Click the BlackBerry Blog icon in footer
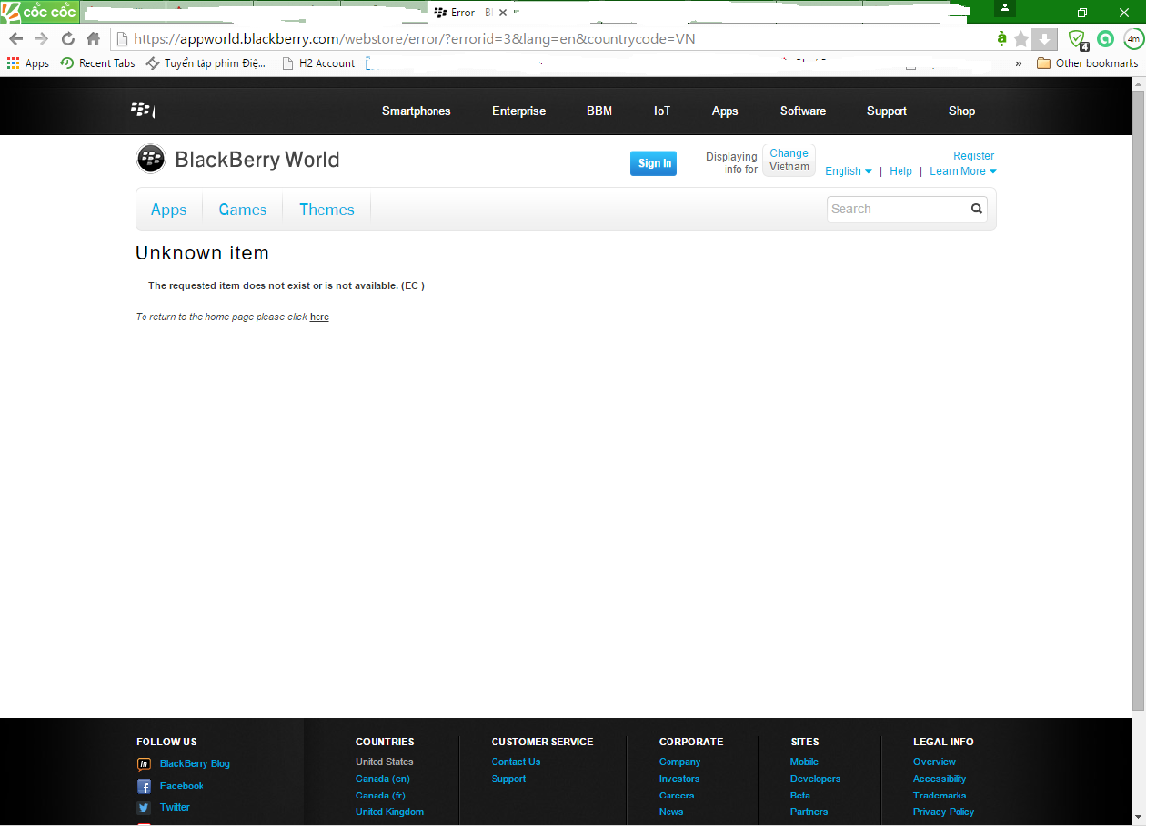The width and height of the screenshot is (1161, 826). click(x=144, y=764)
